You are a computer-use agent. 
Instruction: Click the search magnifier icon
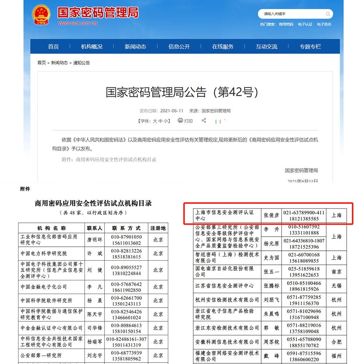[328, 14]
